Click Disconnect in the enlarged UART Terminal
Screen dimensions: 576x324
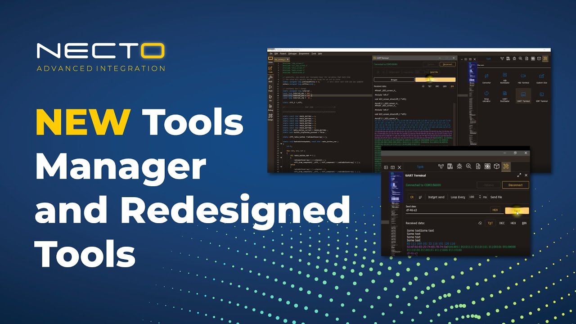pyautogui.click(x=515, y=185)
